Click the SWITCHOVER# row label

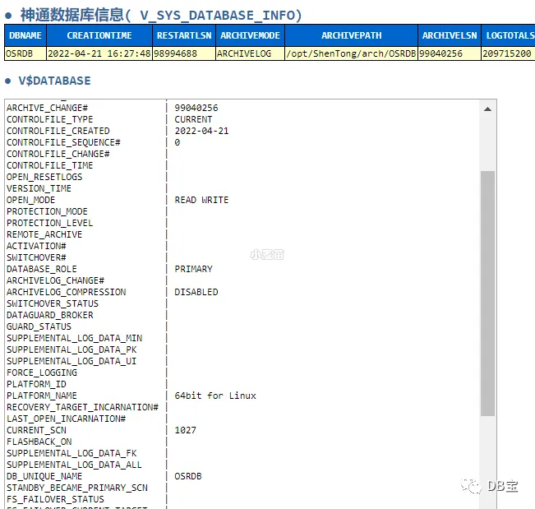click(36, 257)
